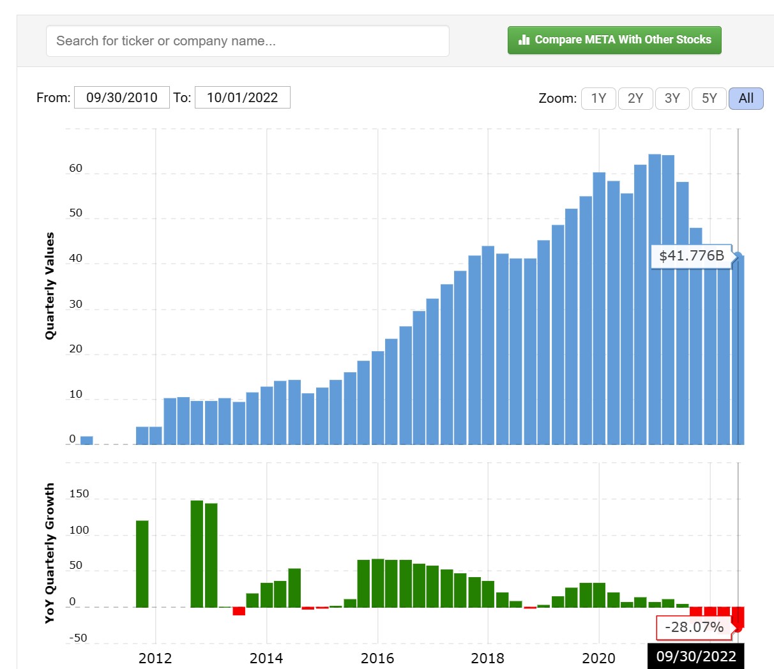Click the tallest green YoY growth bar
Image resolution: width=774 pixels, height=669 pixels.
(x=197, y=553)
